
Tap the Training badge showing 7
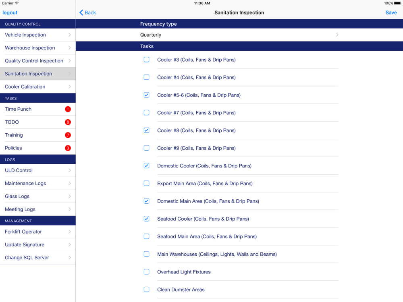coord(68,135)
